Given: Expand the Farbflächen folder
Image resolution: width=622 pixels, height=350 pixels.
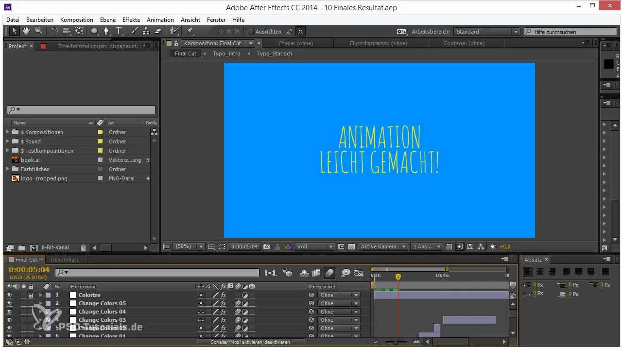Looking at the screenshot, I should [8, 169].
